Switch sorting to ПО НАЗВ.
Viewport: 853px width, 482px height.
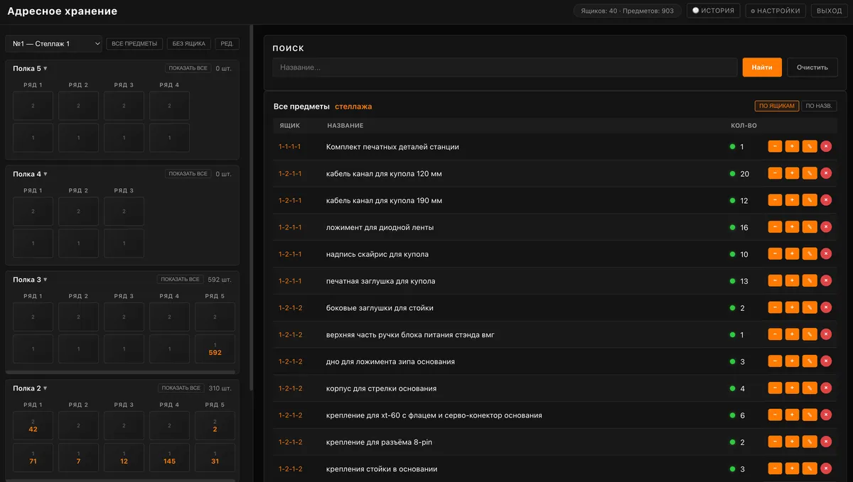pos(819,106)
